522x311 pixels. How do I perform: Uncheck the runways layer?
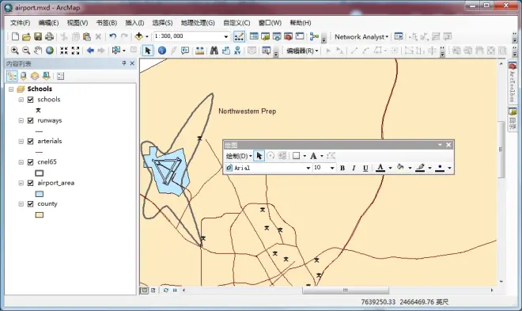pos(31,120)
